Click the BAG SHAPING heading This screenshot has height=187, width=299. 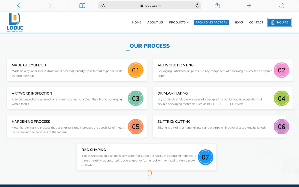[x=94, y=150]
